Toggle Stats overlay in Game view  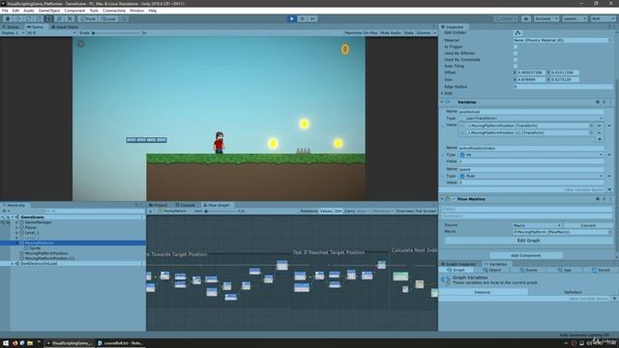(x=408, y=33)
